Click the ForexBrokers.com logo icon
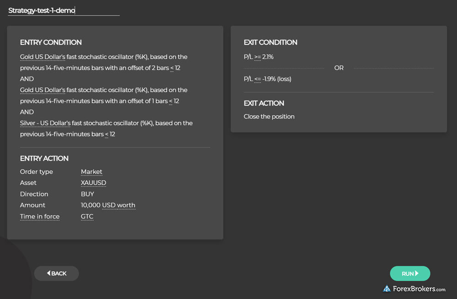This screenshot has height=299, width=457. (387, 289)
